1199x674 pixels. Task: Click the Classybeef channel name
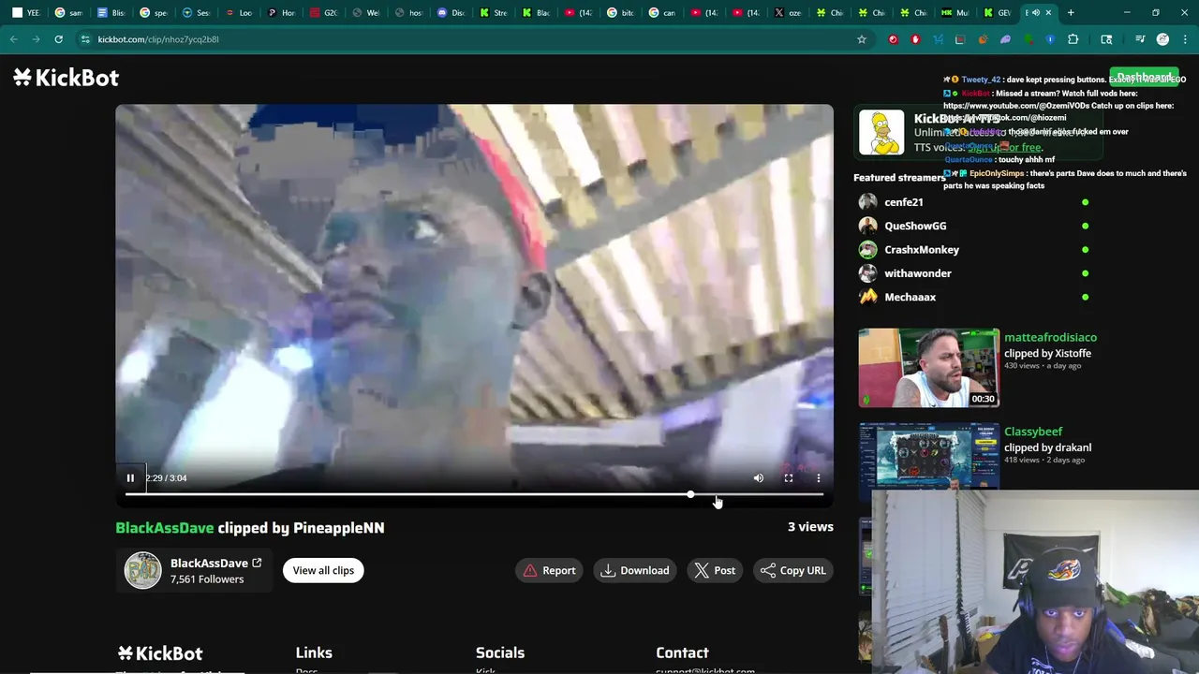[x=1033, y=432]
